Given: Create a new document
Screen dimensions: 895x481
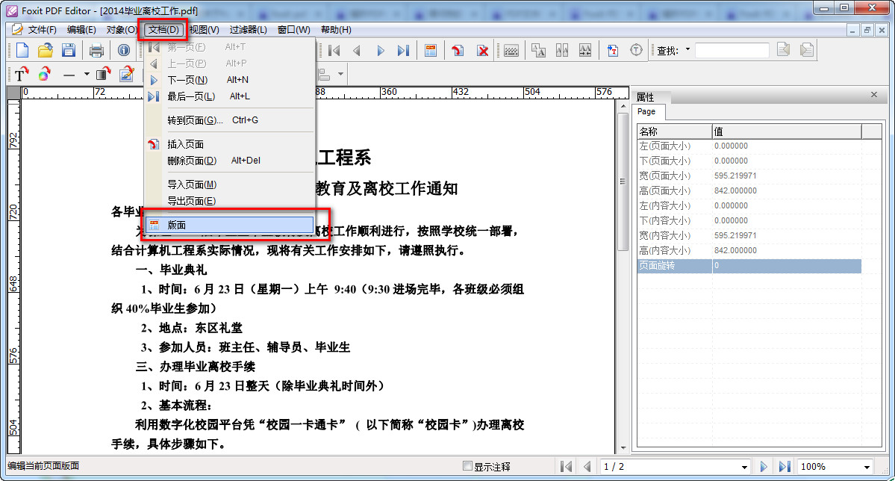Looking at the screenshot, I should (x=24, y=50).
